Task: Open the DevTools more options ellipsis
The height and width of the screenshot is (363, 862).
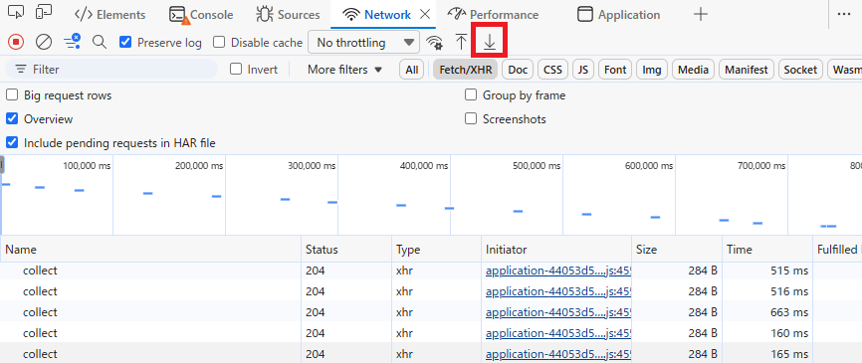Action: (x=844, y=14)
